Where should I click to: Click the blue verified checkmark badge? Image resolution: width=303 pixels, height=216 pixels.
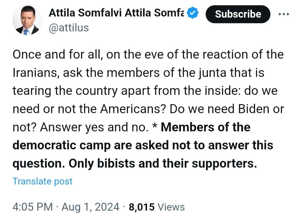click(193, 13)
